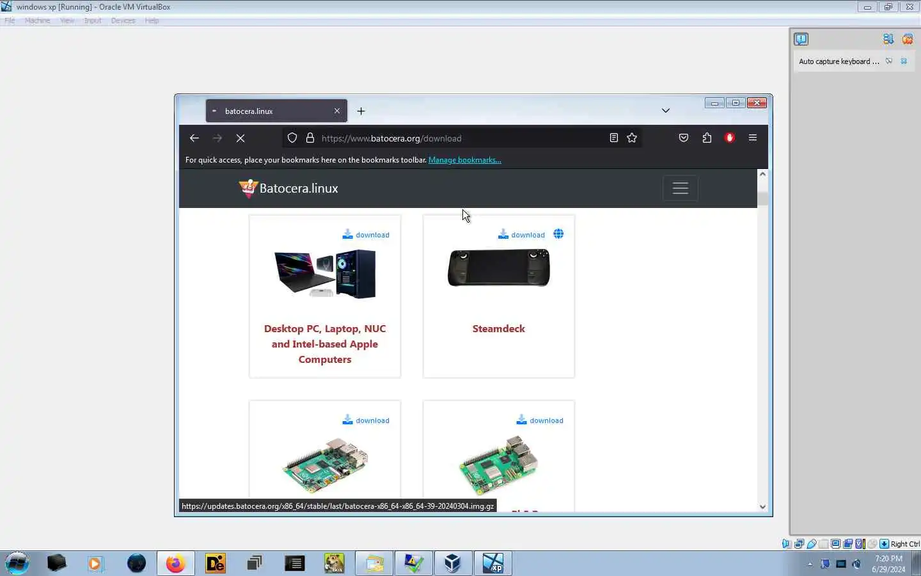
Task: Expand the list all tabs chevron
Action: [666, 111]
